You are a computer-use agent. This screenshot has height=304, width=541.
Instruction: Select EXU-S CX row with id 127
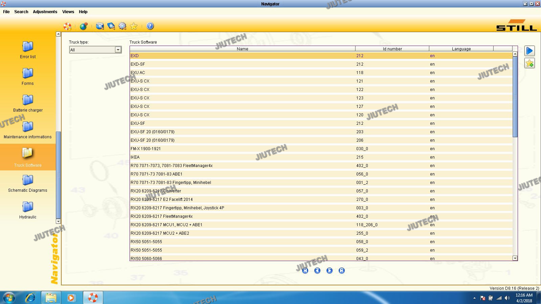pyautogui.click(x=321, y=107)
